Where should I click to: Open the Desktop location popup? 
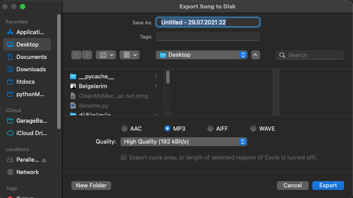202,55
